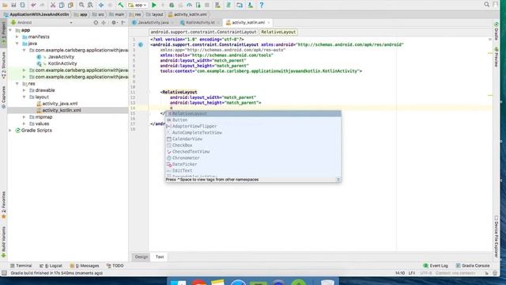506x285 pixels.
Task: Click the Undo toolbar icon
Action: [x=33, y=5]
